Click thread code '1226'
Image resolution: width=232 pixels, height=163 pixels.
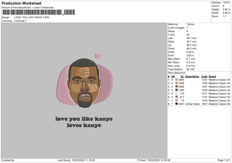pyautogui.click(x=205, y=83)
